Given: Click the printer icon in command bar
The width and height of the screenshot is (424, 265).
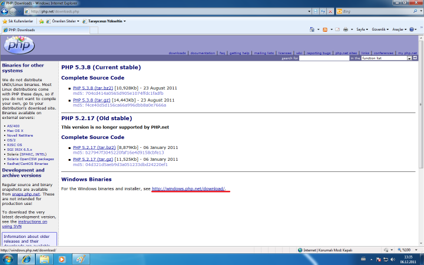Looking at the screenshot, I should [x=346, y=29].
